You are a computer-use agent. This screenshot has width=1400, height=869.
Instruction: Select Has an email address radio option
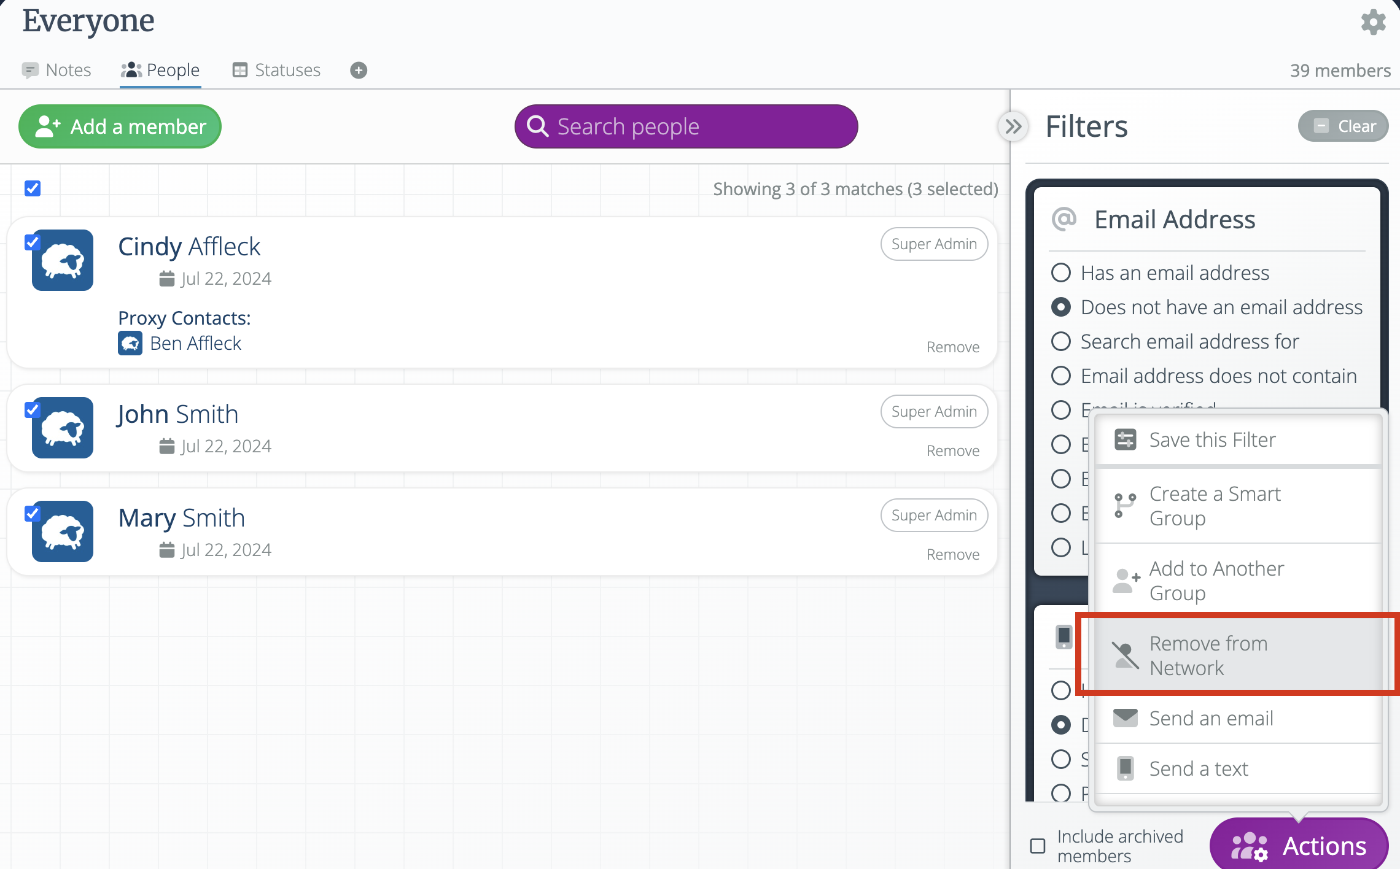[1060, 272]
